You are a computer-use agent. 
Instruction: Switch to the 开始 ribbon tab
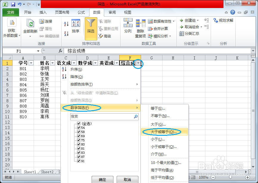coord(27,12)
